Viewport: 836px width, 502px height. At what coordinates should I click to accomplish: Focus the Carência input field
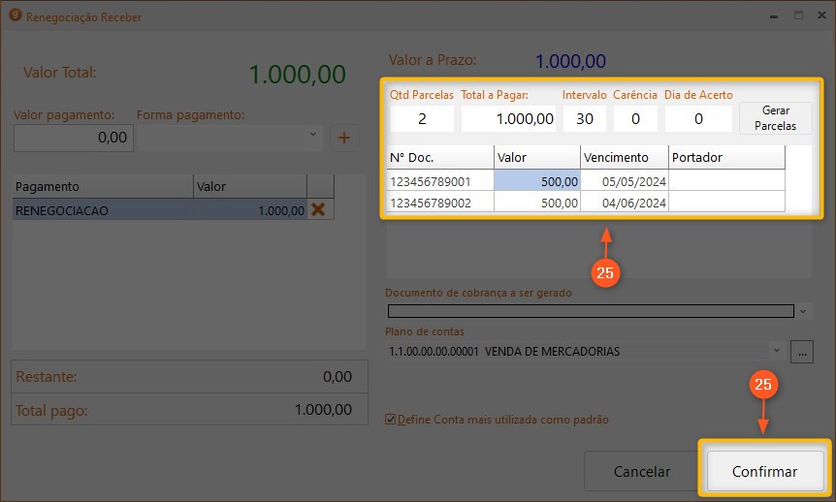coord(635,118)
